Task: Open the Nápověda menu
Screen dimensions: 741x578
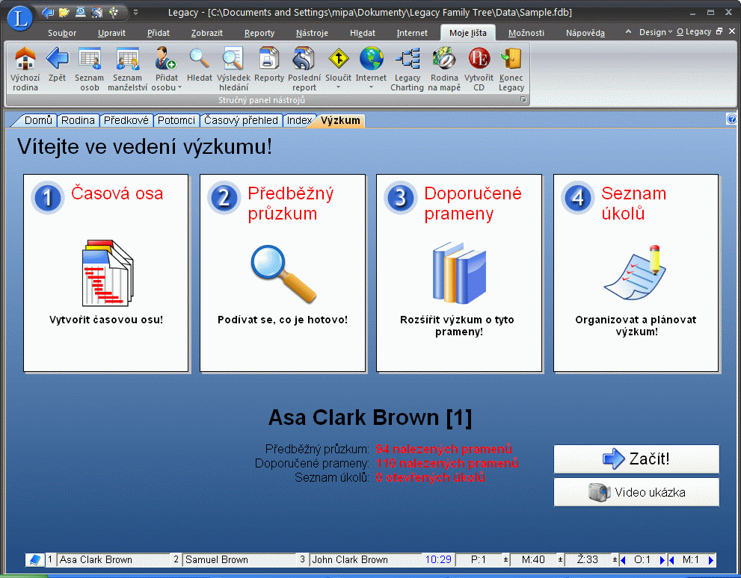Action: point(585,33)
